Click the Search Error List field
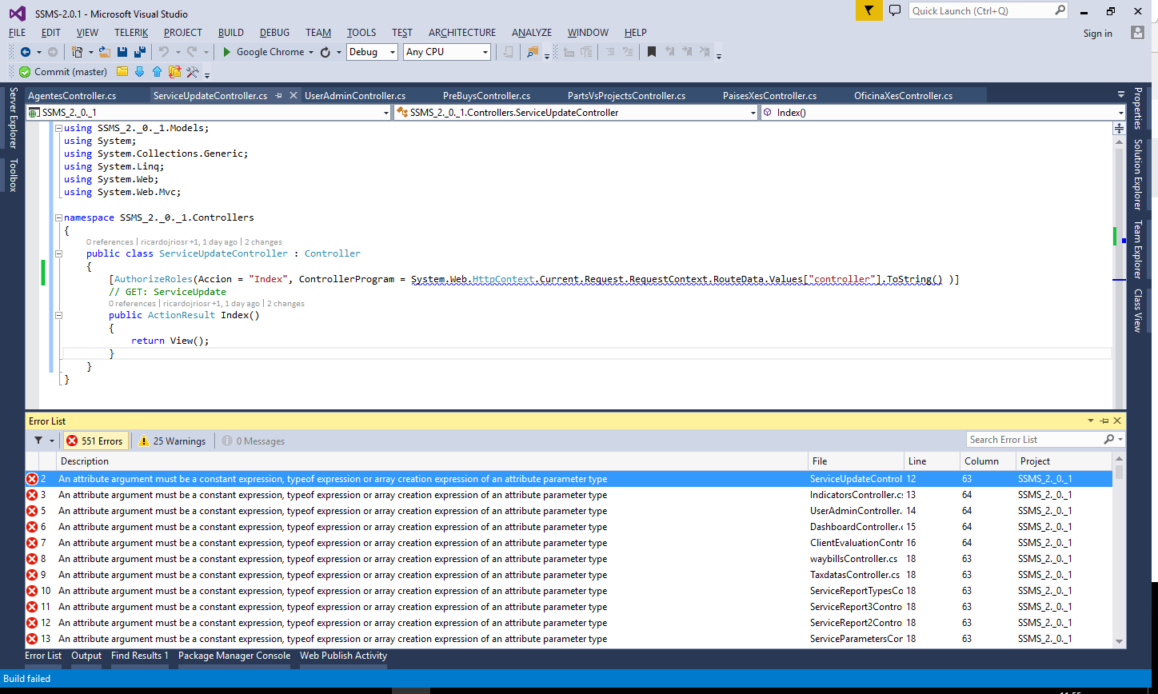This screenshot has height=694, width=1158. point(1032,440)
